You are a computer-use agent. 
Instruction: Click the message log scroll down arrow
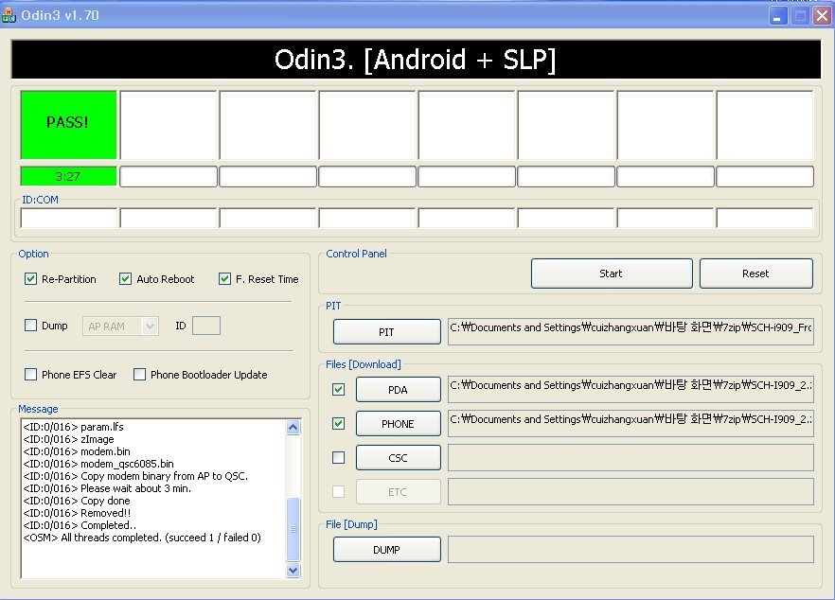point(293,570)
